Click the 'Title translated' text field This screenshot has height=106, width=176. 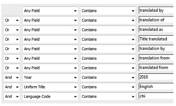[156, 39]
